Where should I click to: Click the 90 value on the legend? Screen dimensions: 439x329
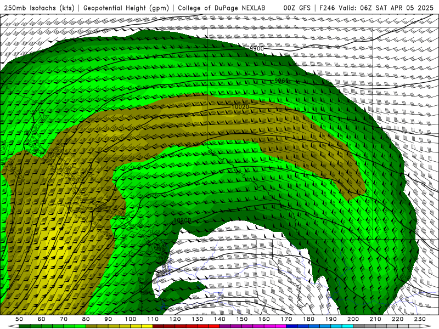pos(108,319)
